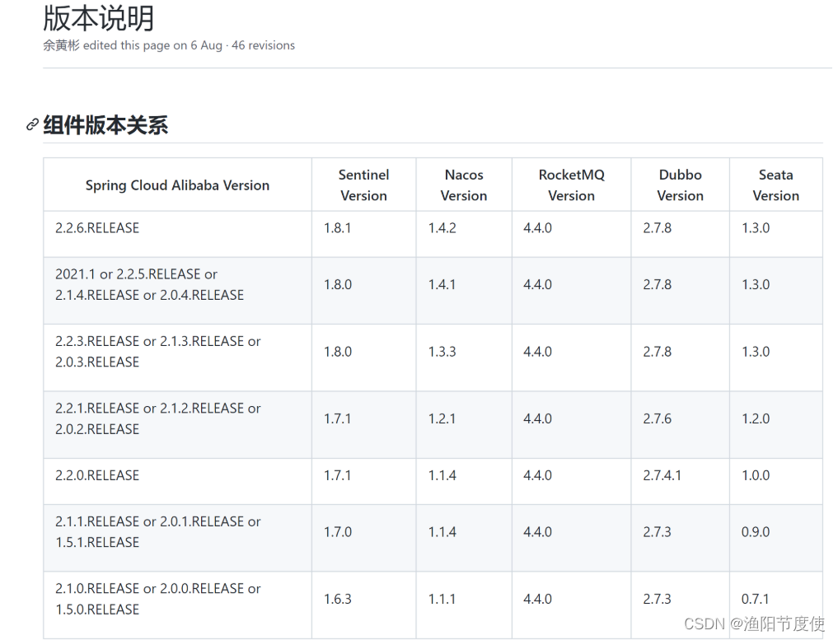Click the 组件版本关系 section heading
838x640 pixels.
[x=105, y=125]
